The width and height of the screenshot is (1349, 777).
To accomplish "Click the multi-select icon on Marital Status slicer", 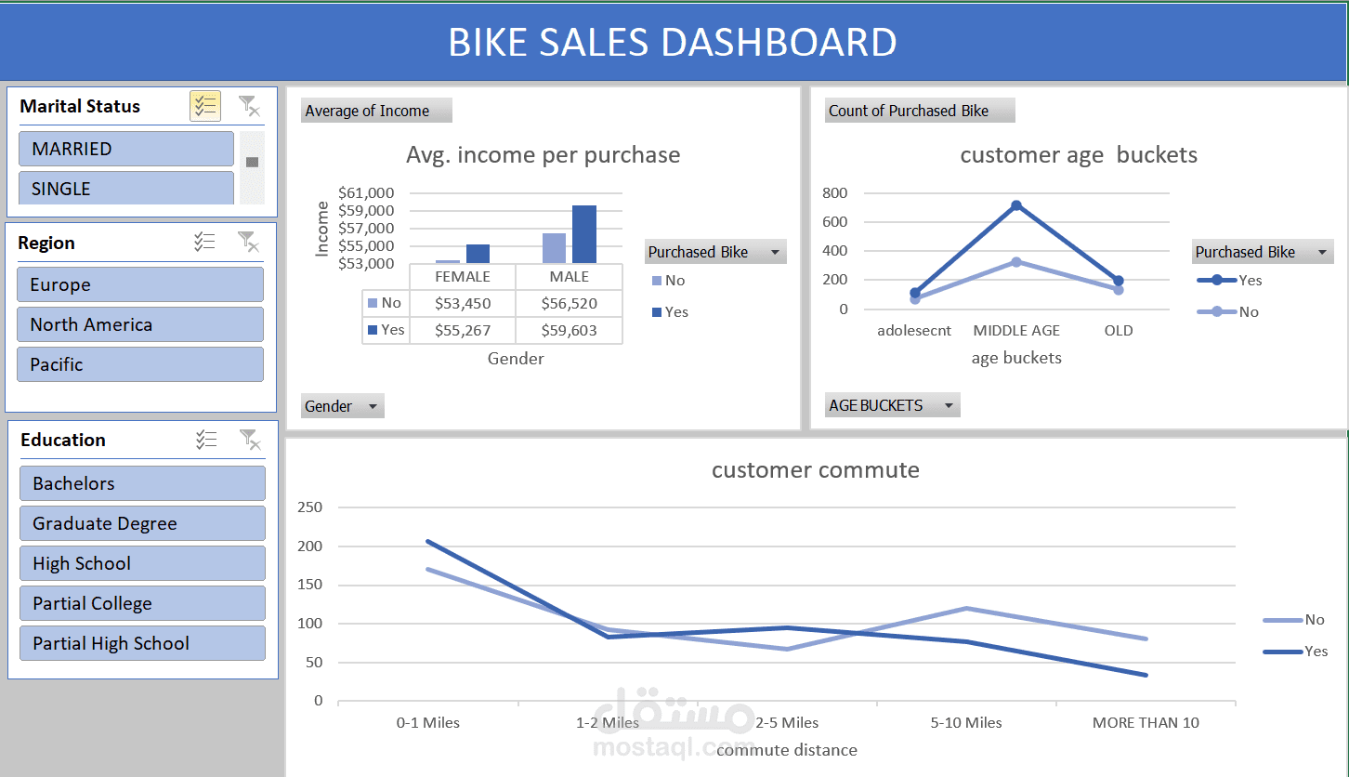I will pos(205,105).
